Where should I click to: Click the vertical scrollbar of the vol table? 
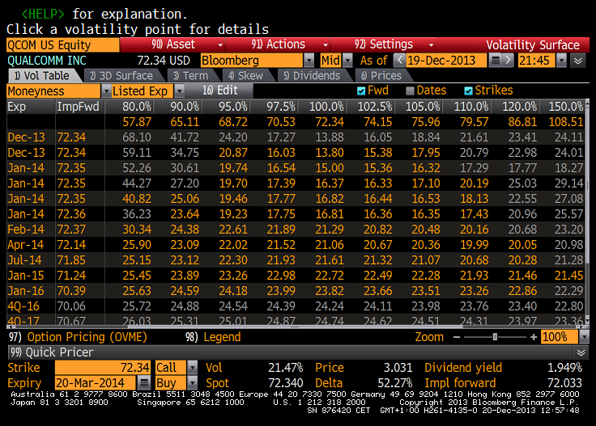[x=587, y=213]
